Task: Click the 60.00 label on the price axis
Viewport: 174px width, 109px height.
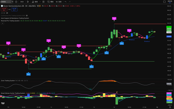Action: click(169, 23)
